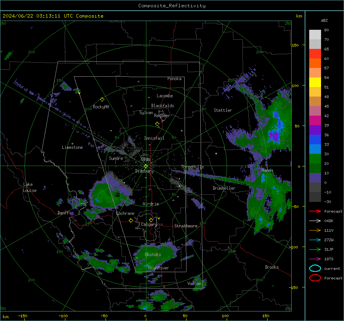Image resolution: width=344 pixels, height=321 pixels.
Task: Click the Innisfail map label
Action: [154, 138]
